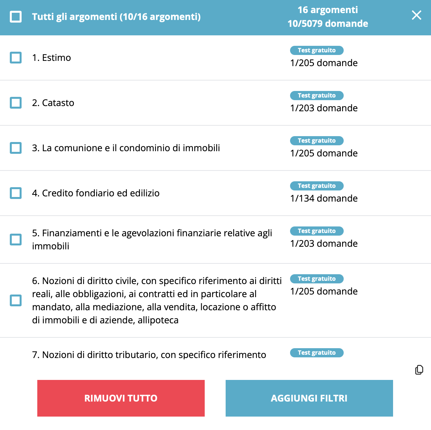431x430 pixels.
Task: Open 'Test gratuito' for diritto civile
Action: point(317,279)
